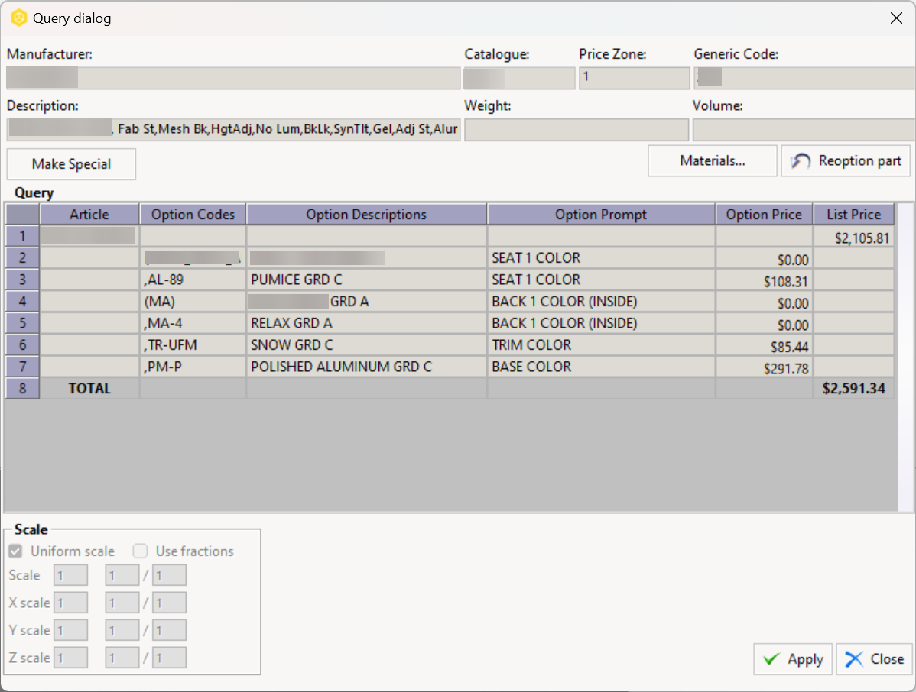Viewport: 916px width, 692px height.
Task: Click SEAT 1 COLOR prompt in row 3
Action: pyautogui.click(x=600, y=280)
